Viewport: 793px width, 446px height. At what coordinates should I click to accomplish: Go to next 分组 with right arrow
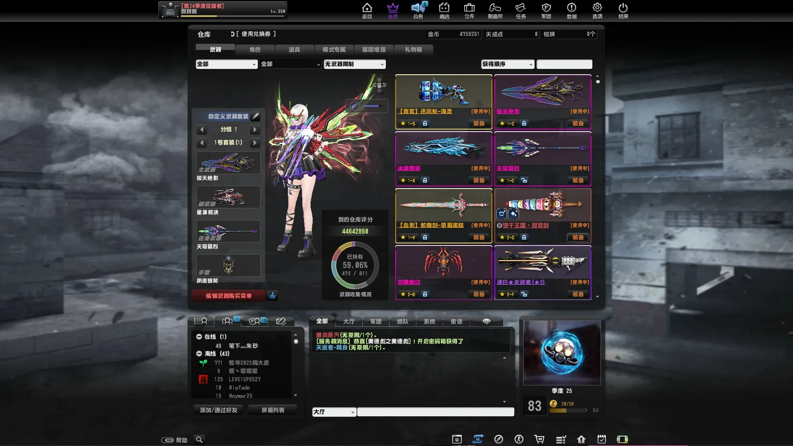[255, 130]
